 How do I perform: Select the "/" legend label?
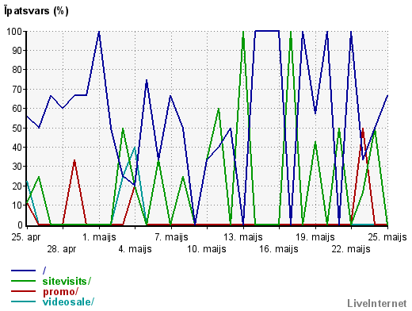point(44,271)
